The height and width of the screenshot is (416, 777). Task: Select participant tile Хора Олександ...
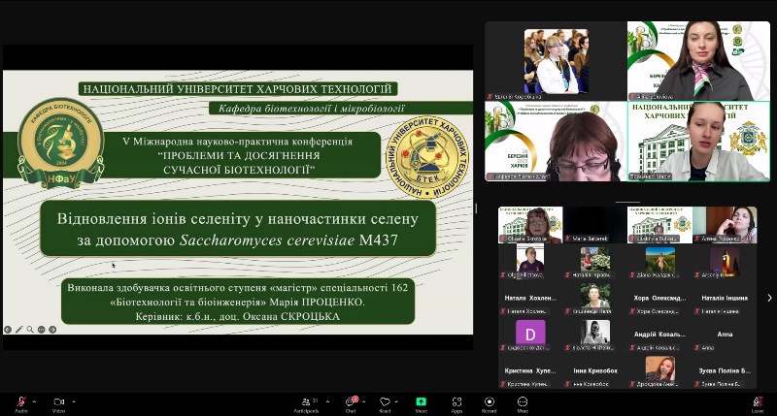tap(659, 299)
